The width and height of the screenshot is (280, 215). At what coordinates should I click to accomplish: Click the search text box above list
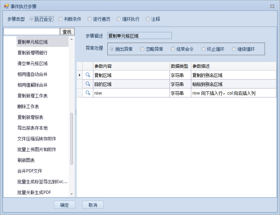pyautogui.click(x=32, y=32)
